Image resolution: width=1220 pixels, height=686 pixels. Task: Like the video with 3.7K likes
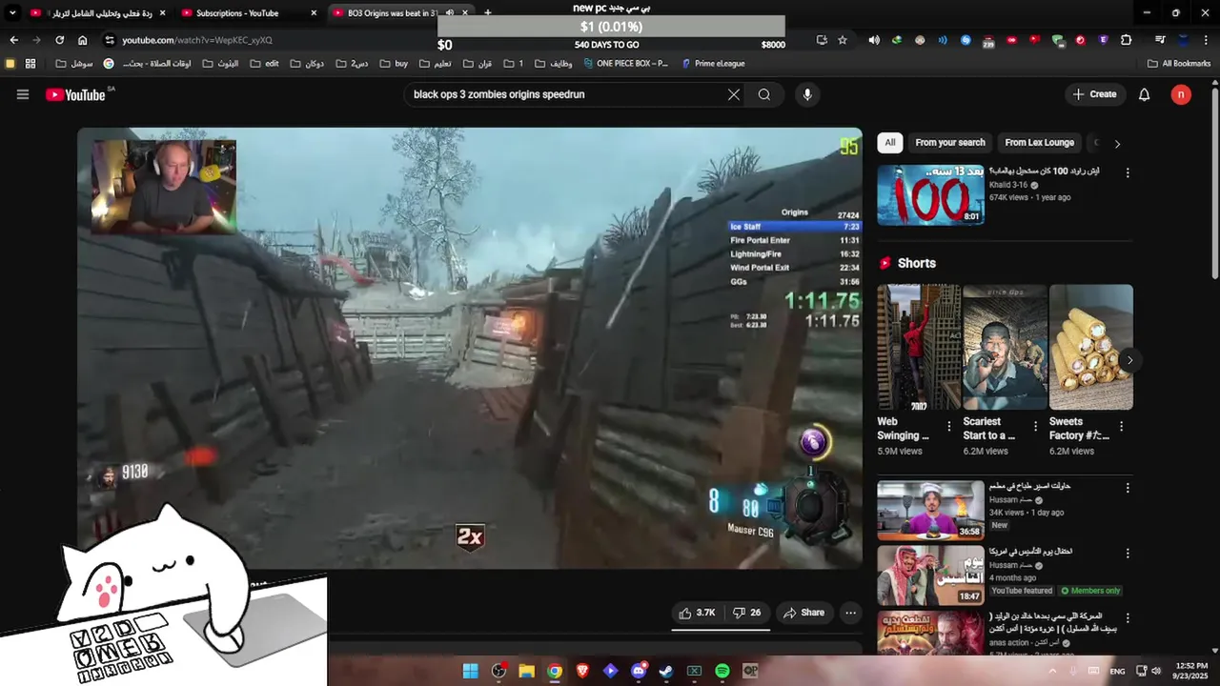[697, 613]
